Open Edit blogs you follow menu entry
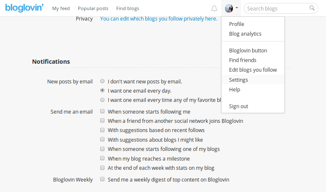Image resolution: width=326 pixels, height=192 pixels. point(253,70)
